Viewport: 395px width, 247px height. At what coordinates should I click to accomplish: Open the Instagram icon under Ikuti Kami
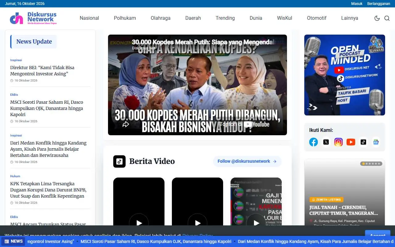339,142
